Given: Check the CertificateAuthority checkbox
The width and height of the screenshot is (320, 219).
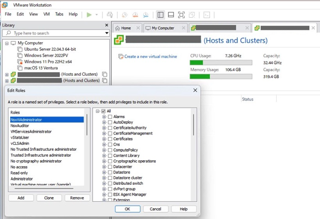Looking at the screenshot, I should pos(110,128).
